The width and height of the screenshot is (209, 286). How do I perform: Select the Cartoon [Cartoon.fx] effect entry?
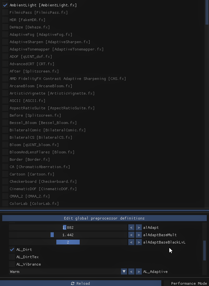point(32,174)
